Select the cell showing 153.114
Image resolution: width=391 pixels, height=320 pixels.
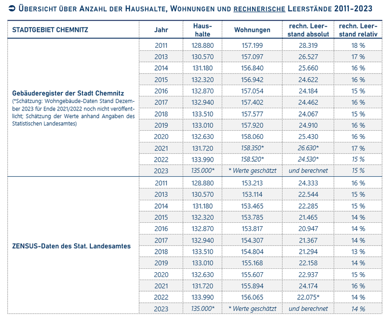point(252,195)
